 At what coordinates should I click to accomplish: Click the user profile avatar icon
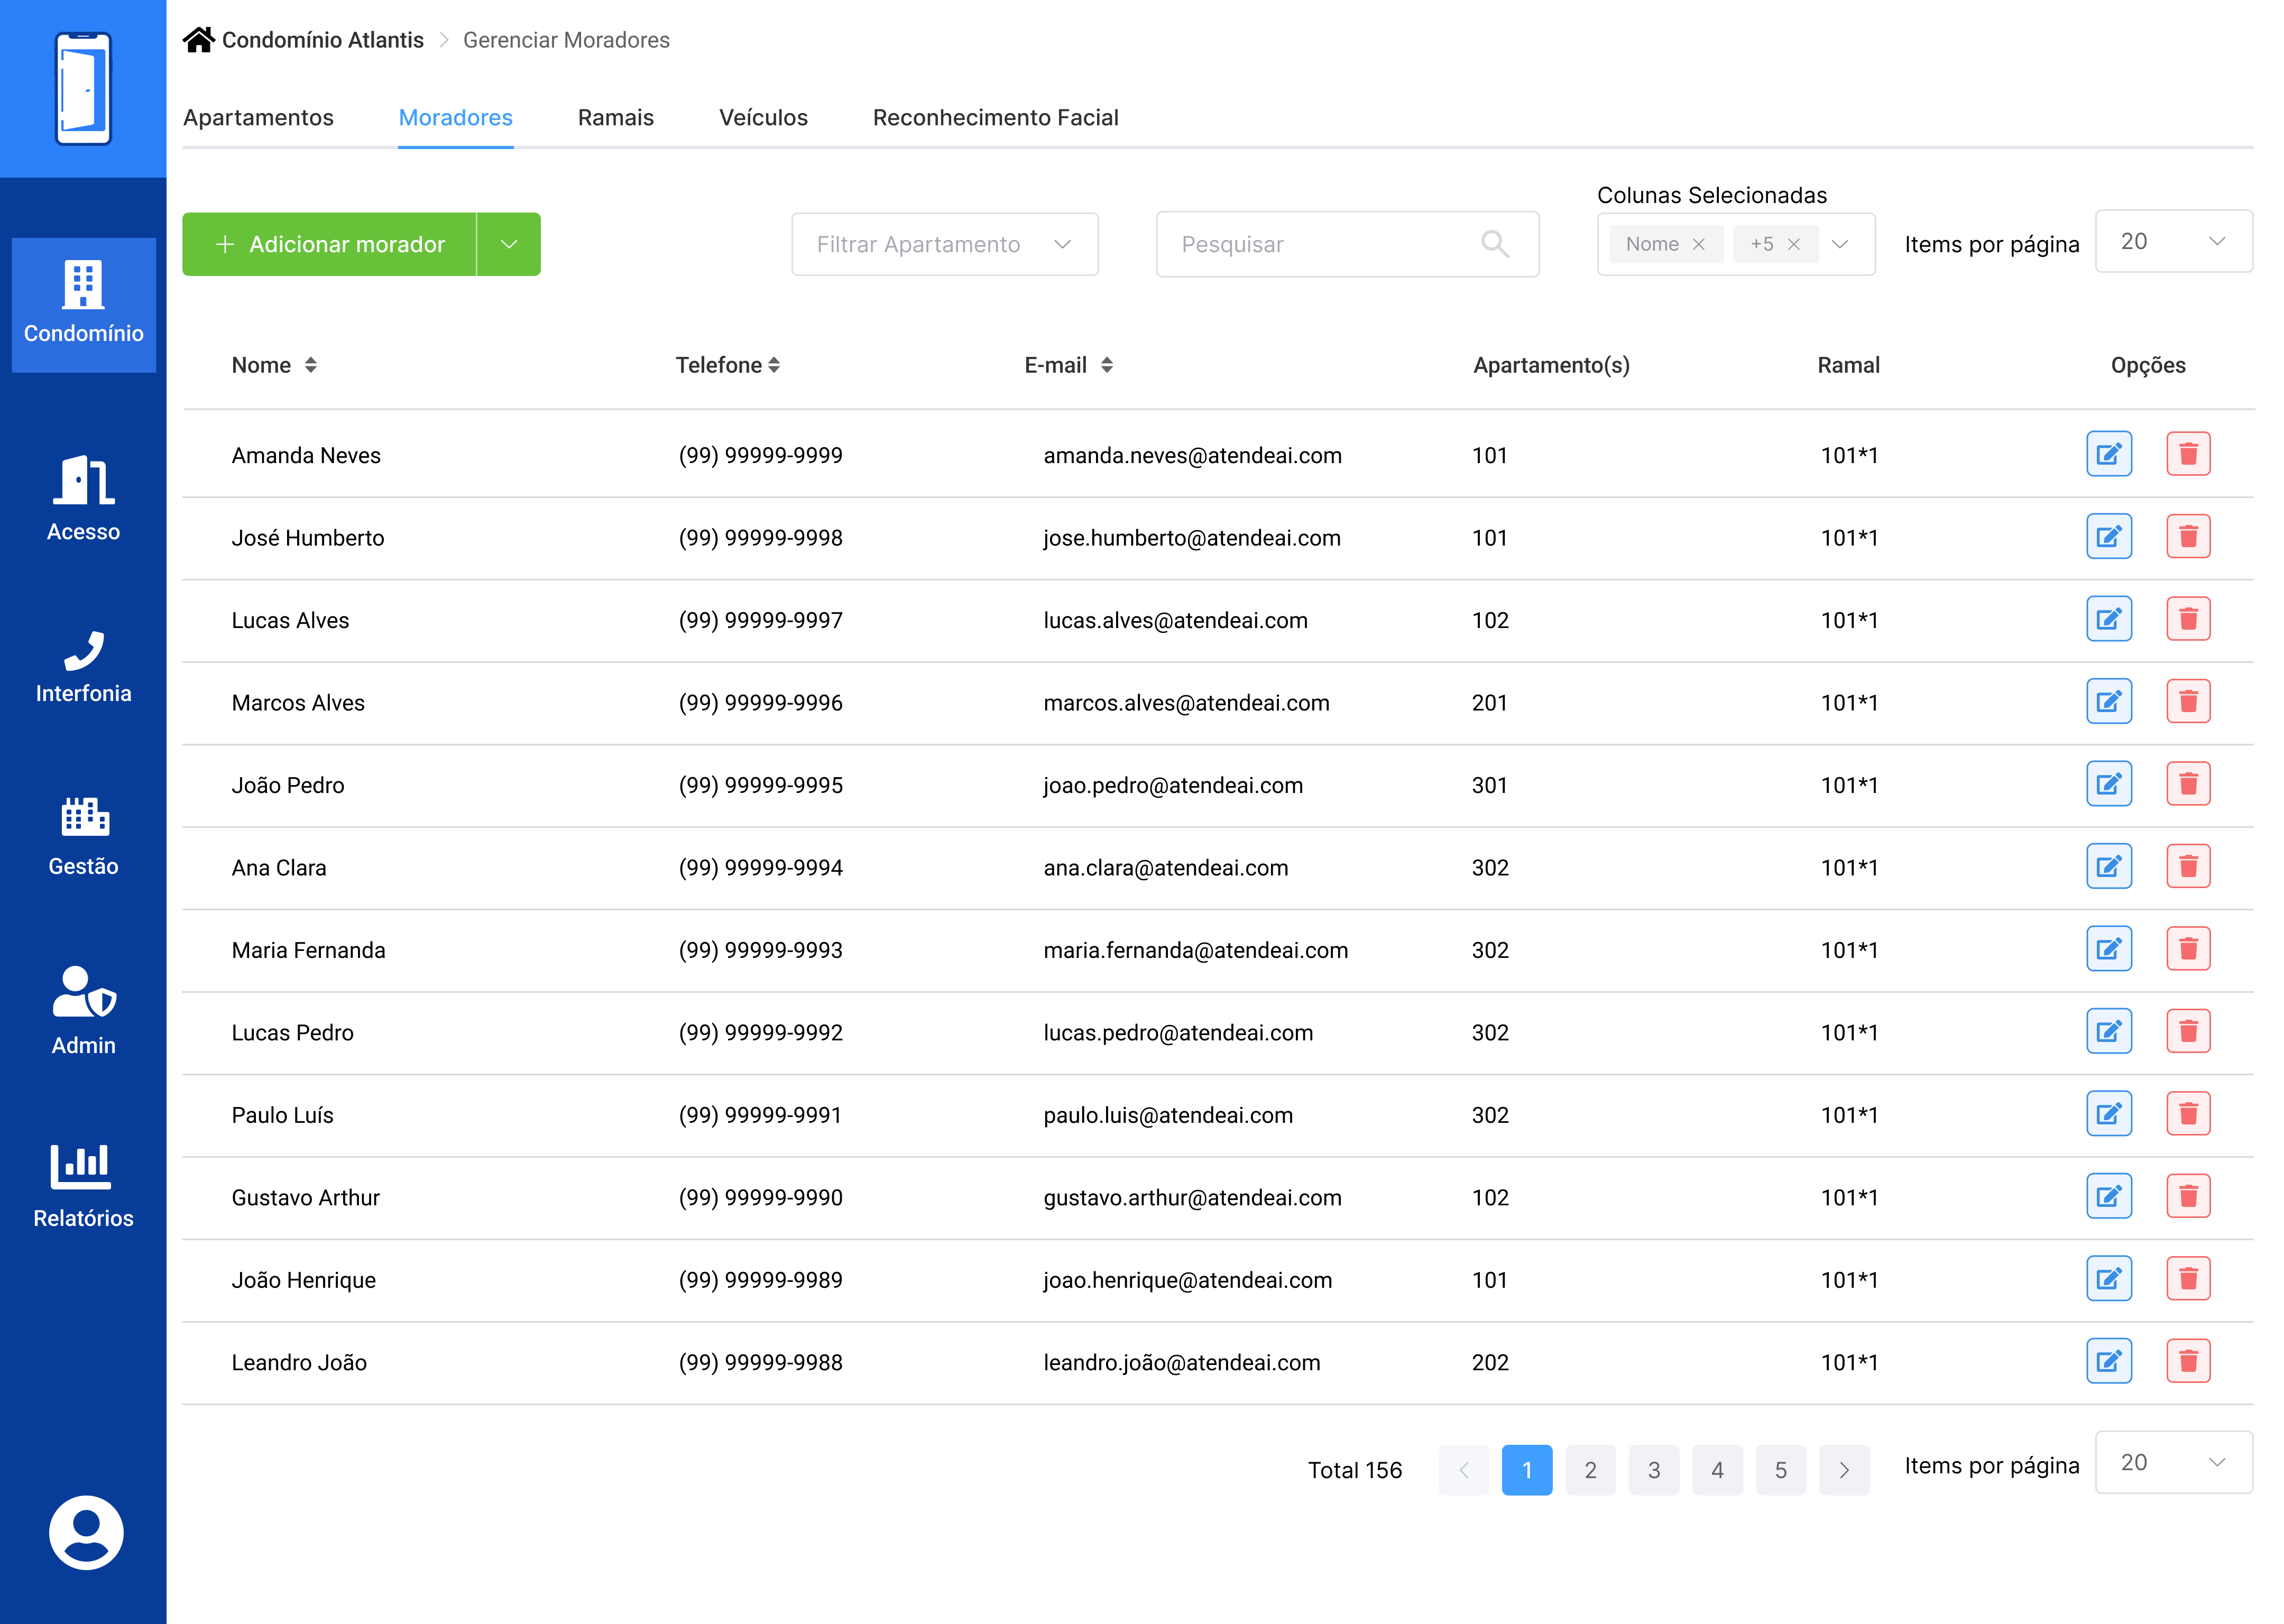tap(86, 1532)
